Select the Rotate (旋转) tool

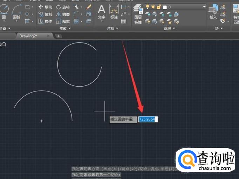[63, 7]
